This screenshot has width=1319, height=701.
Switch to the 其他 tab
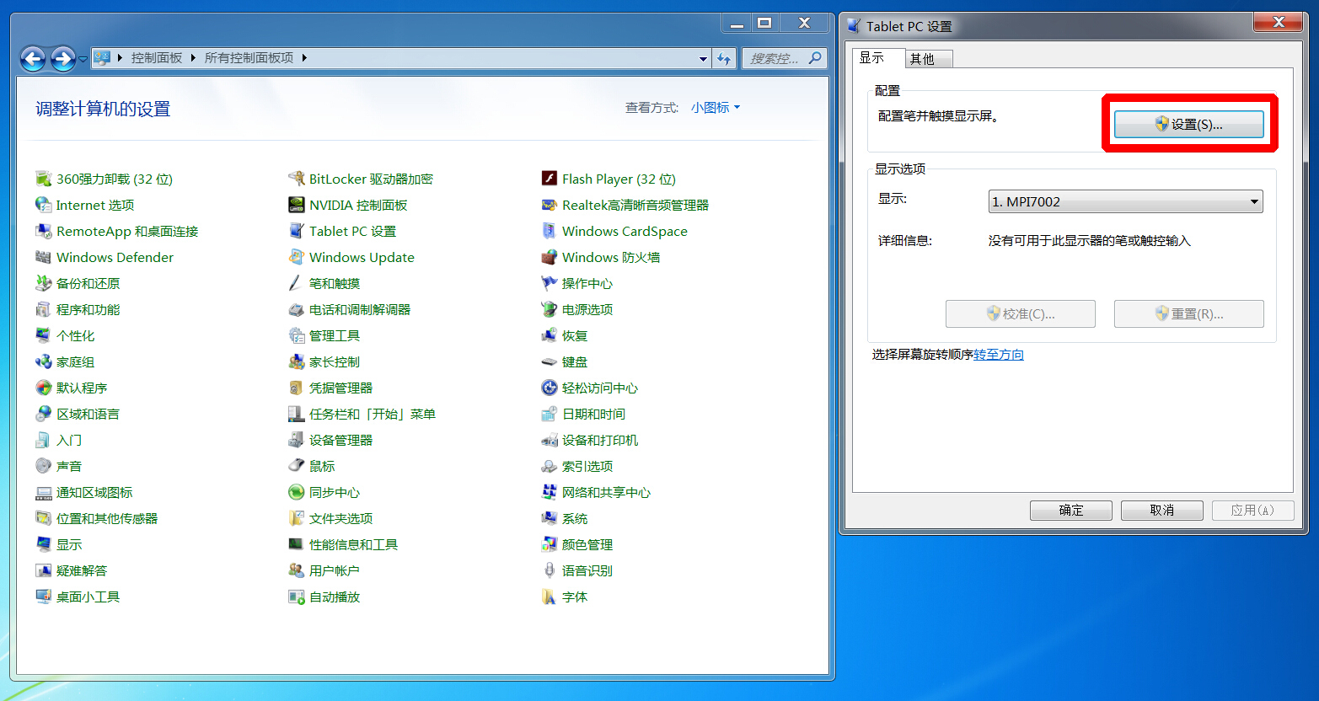point(927,59)
